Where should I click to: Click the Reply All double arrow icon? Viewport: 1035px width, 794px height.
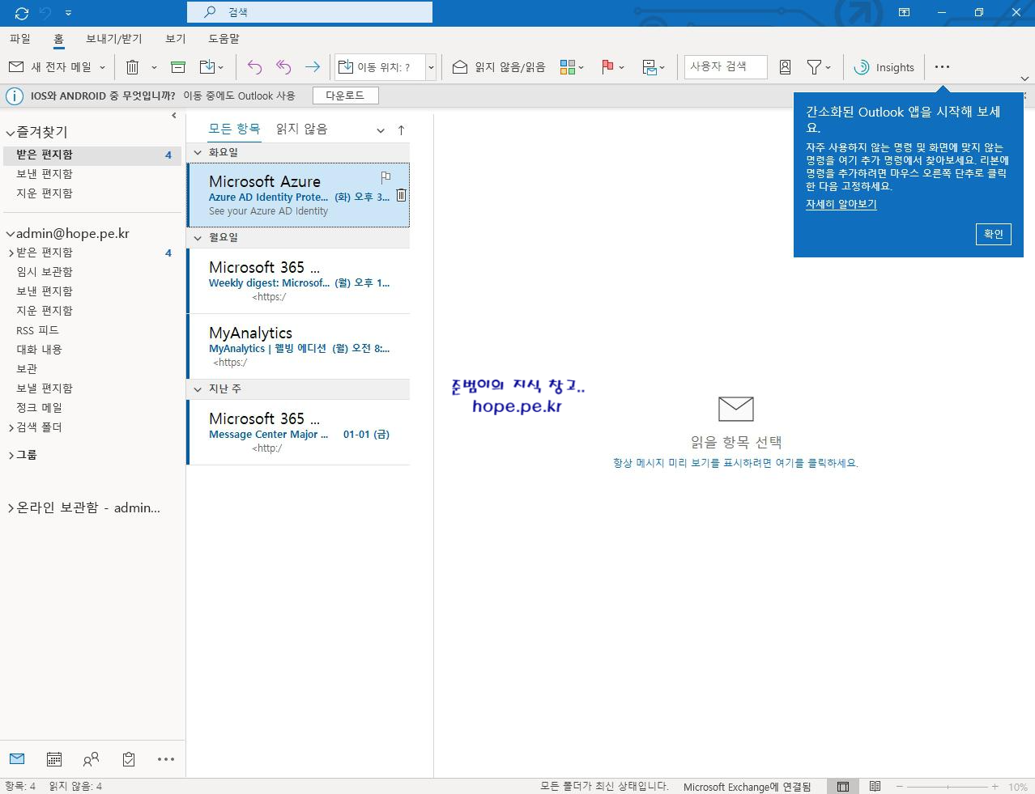(283, 67)
